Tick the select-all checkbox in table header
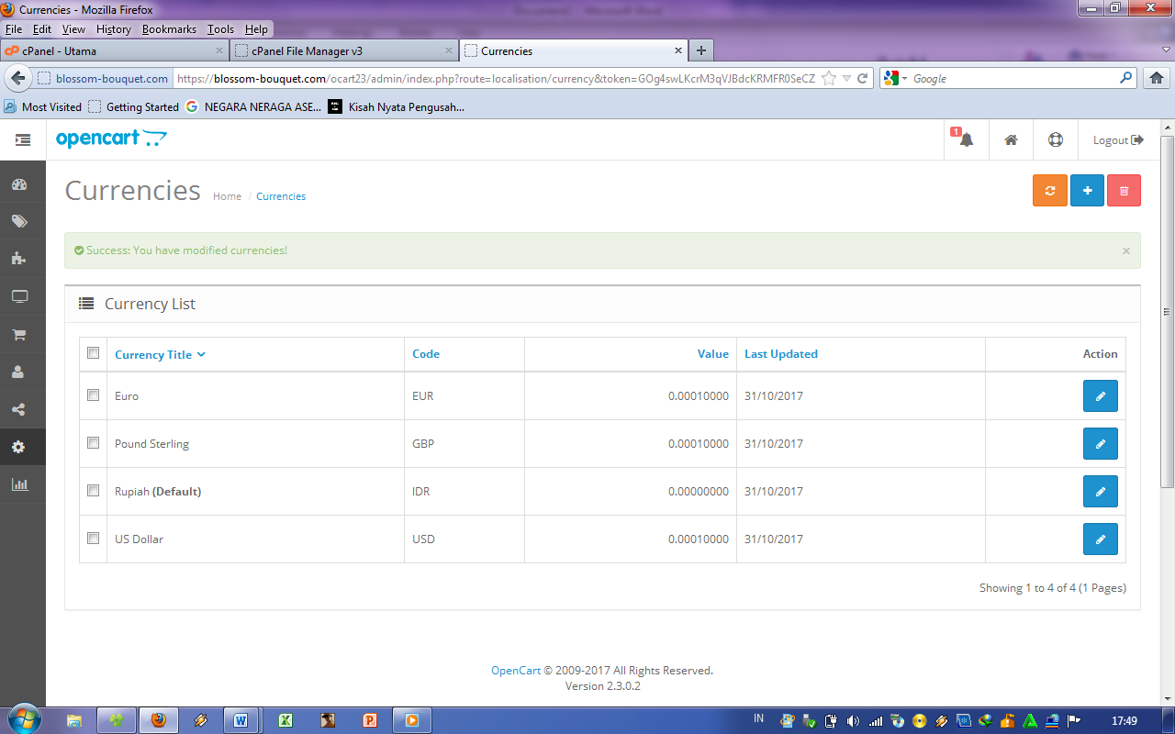 click(93, 353)
